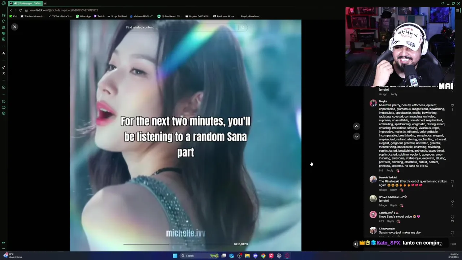462x260 pixels.
Task: Go back with the browser back arrow
Action: [10, 10]
